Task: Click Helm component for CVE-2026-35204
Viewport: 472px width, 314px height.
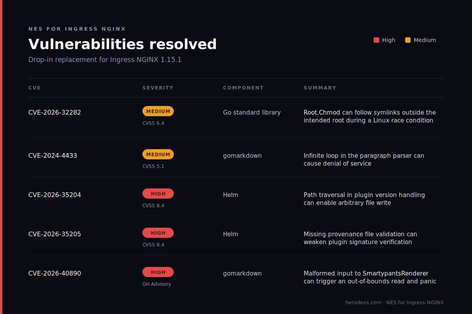Action: (x=230, y=195)
